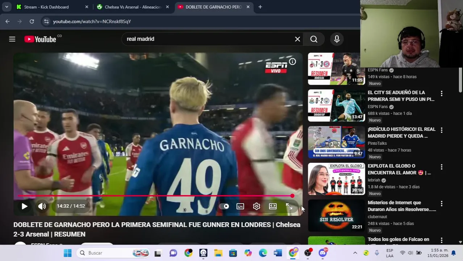Start voice search with microphone

(337, 39)
